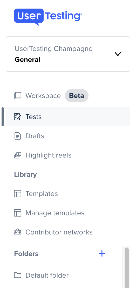The width and height of the screenshot is (136, 288).
Task: Open the Workspace menu item
Action: (43, 96)
